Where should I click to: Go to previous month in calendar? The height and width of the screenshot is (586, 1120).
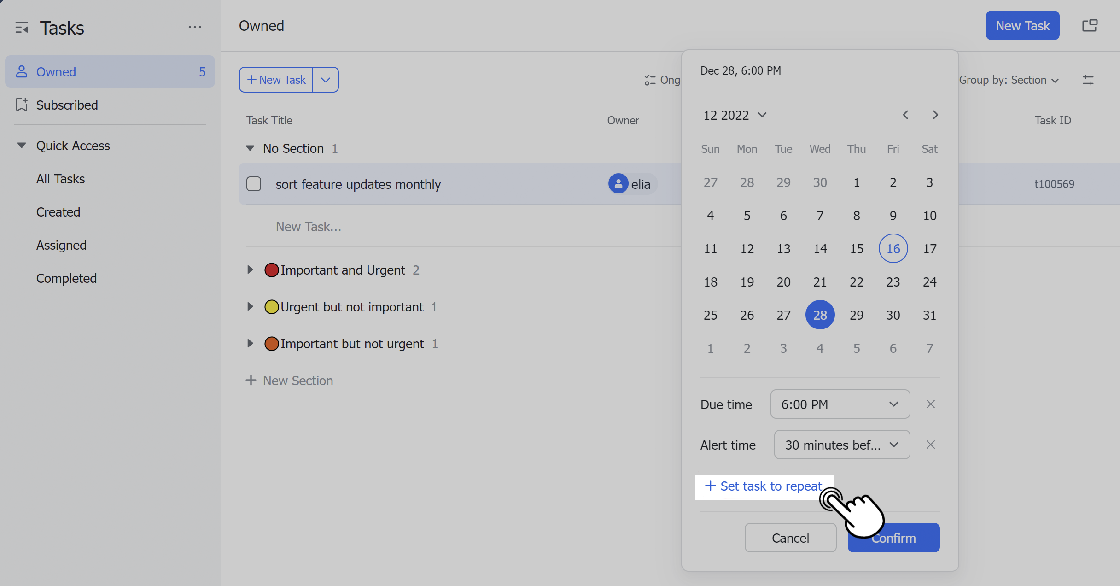pyautogui.click(x=905, y=115)
